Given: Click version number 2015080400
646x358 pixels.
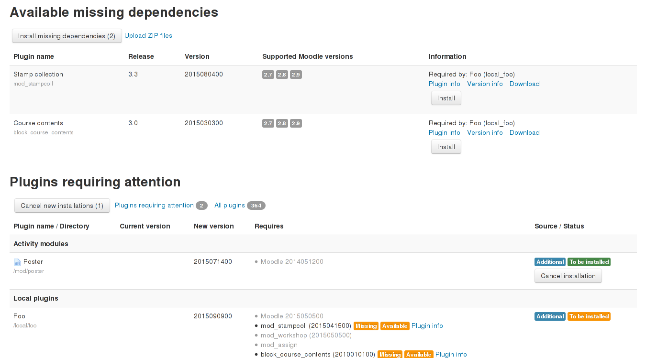Looking at the screenshot, I should (x=204, y=74).
